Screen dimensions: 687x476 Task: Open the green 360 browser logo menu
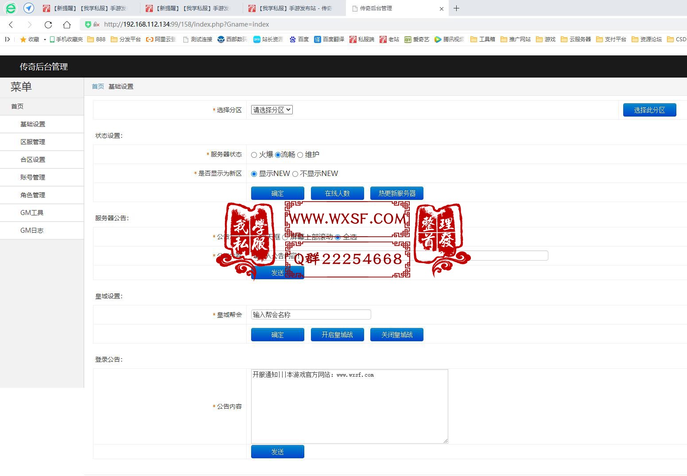[x=11, y=8]
